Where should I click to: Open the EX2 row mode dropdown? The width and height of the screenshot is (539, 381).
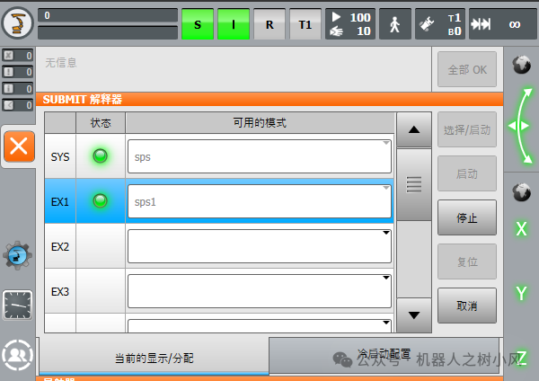pos(260,246)
